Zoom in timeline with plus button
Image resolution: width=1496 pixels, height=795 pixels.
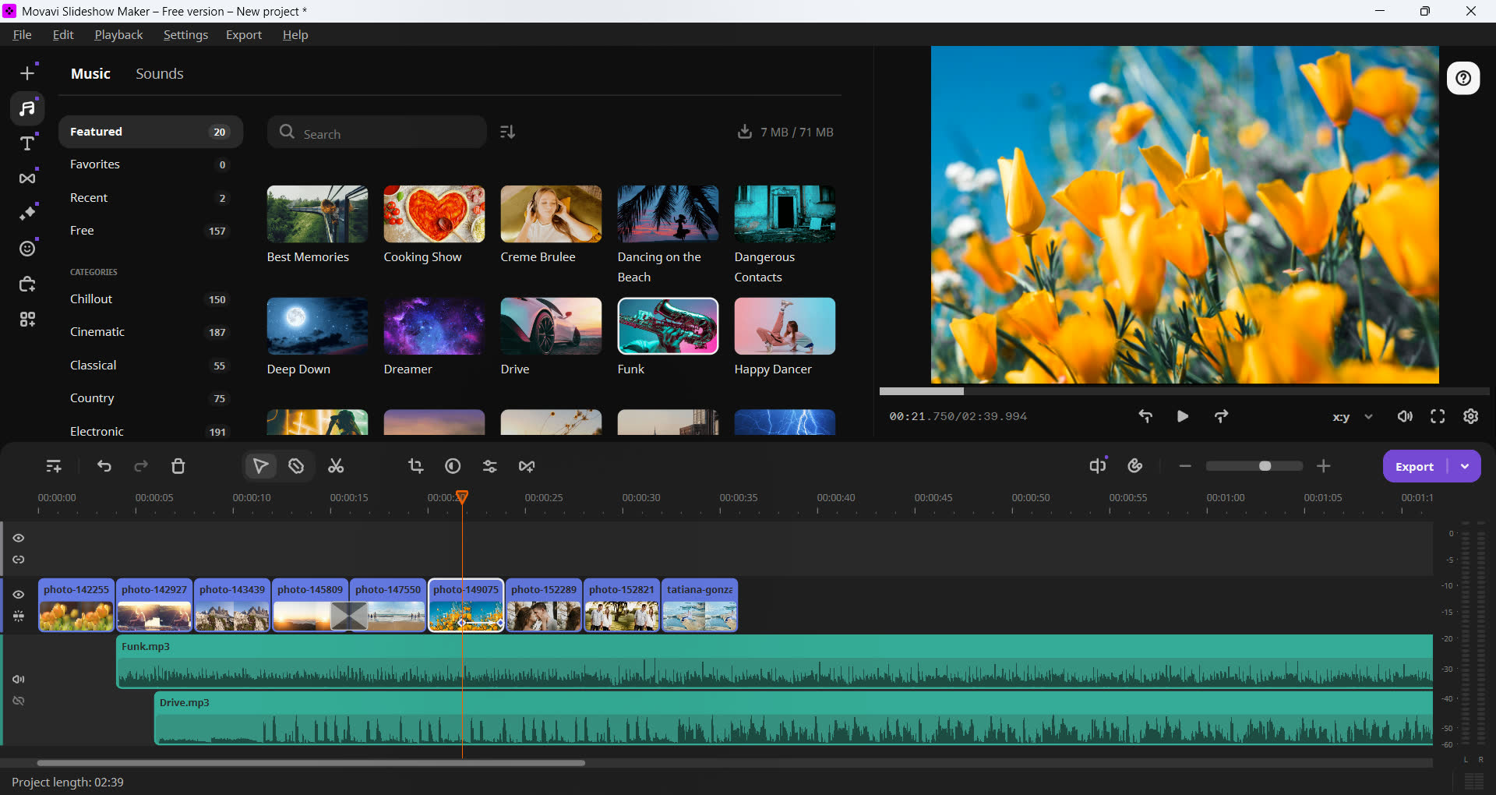pyautogui.click(x=1323, y=466)
